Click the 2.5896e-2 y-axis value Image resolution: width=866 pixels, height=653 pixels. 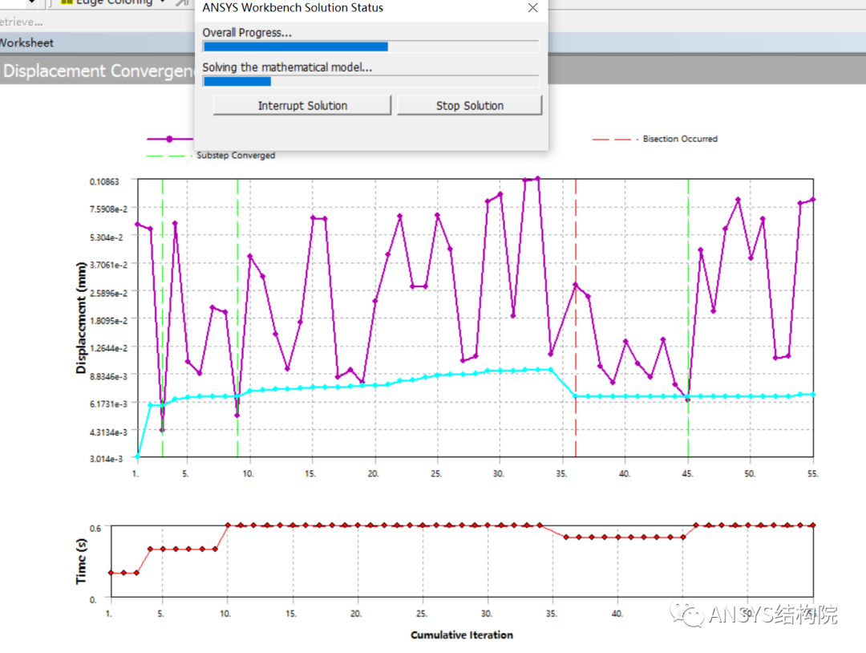tap(108, 293)
